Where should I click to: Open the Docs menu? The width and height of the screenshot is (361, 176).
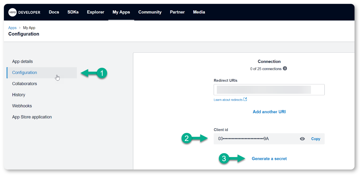point(54,12)
